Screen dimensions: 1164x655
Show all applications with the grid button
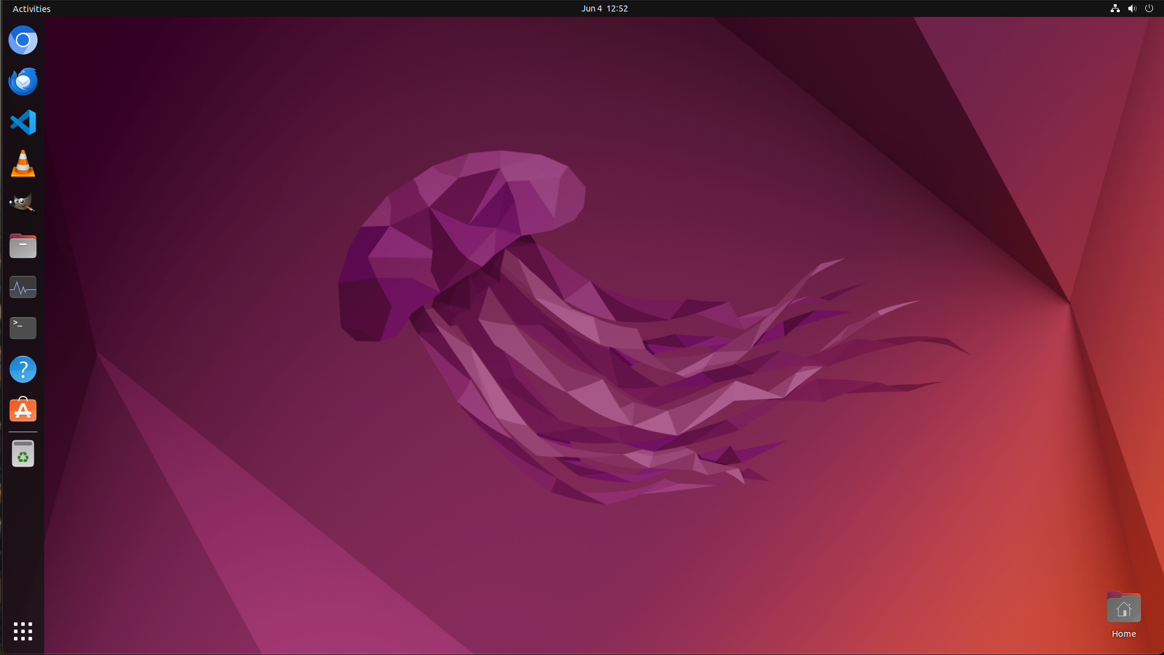click(x=22, y=631)
